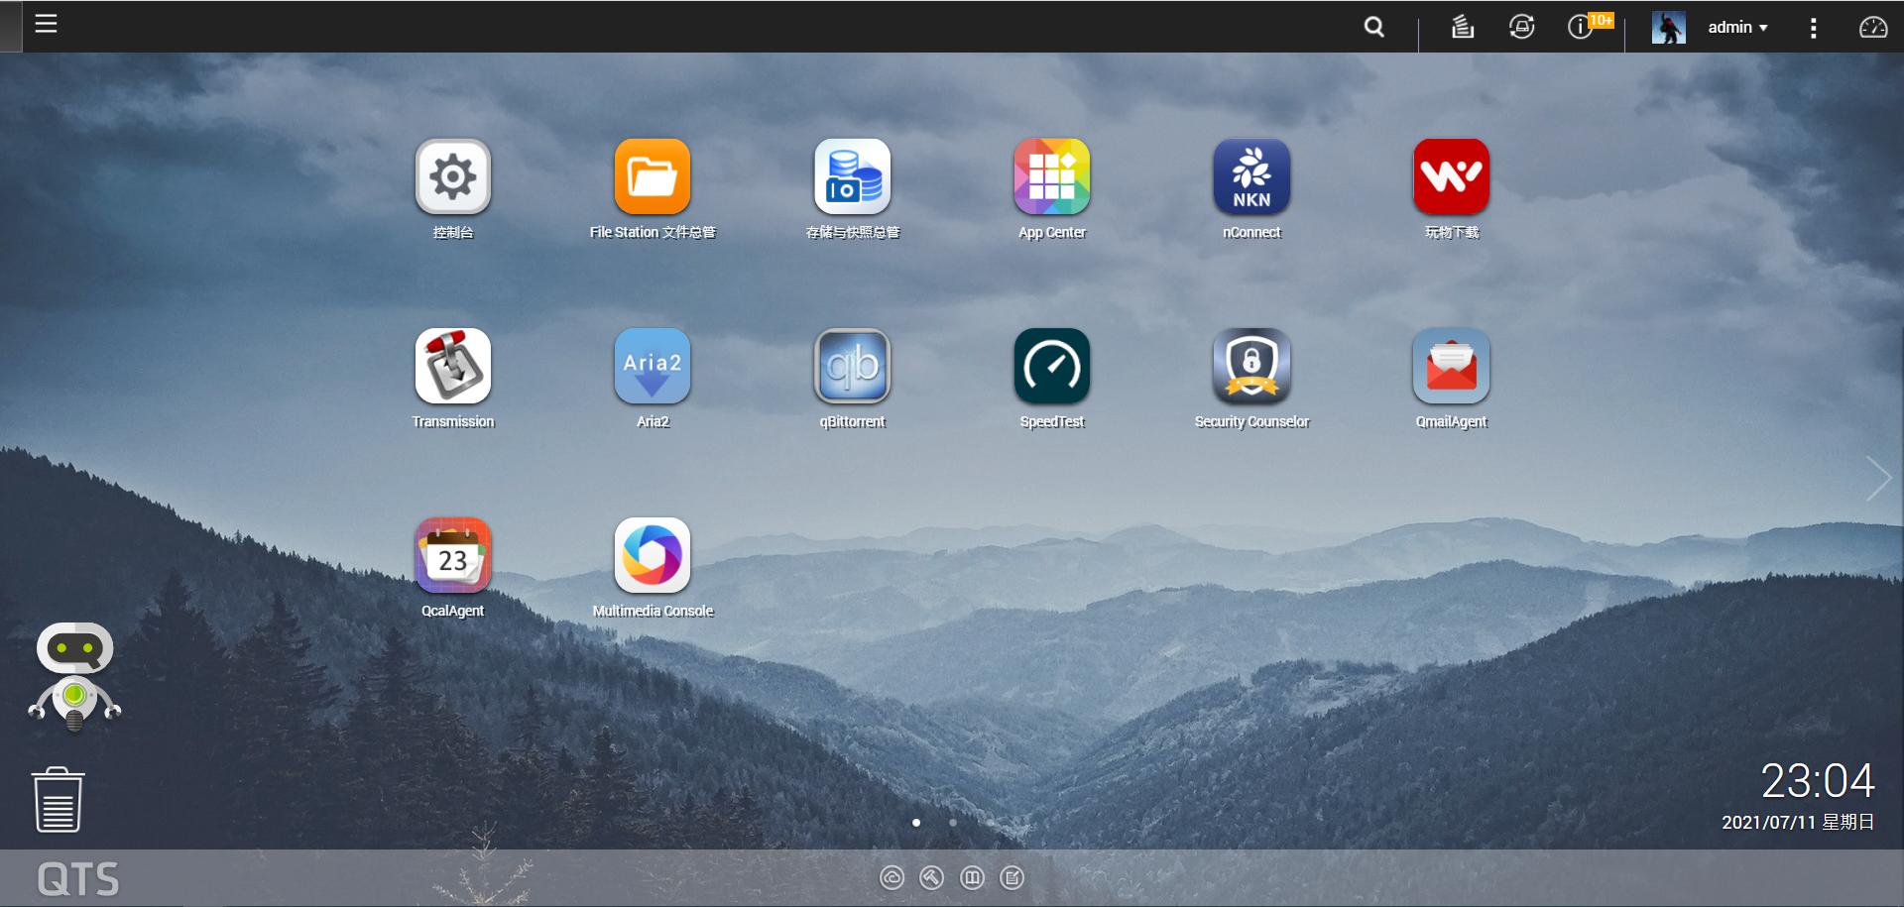
Task: View event notifications with 10+ badge
Action: (x=1582, y=27)
